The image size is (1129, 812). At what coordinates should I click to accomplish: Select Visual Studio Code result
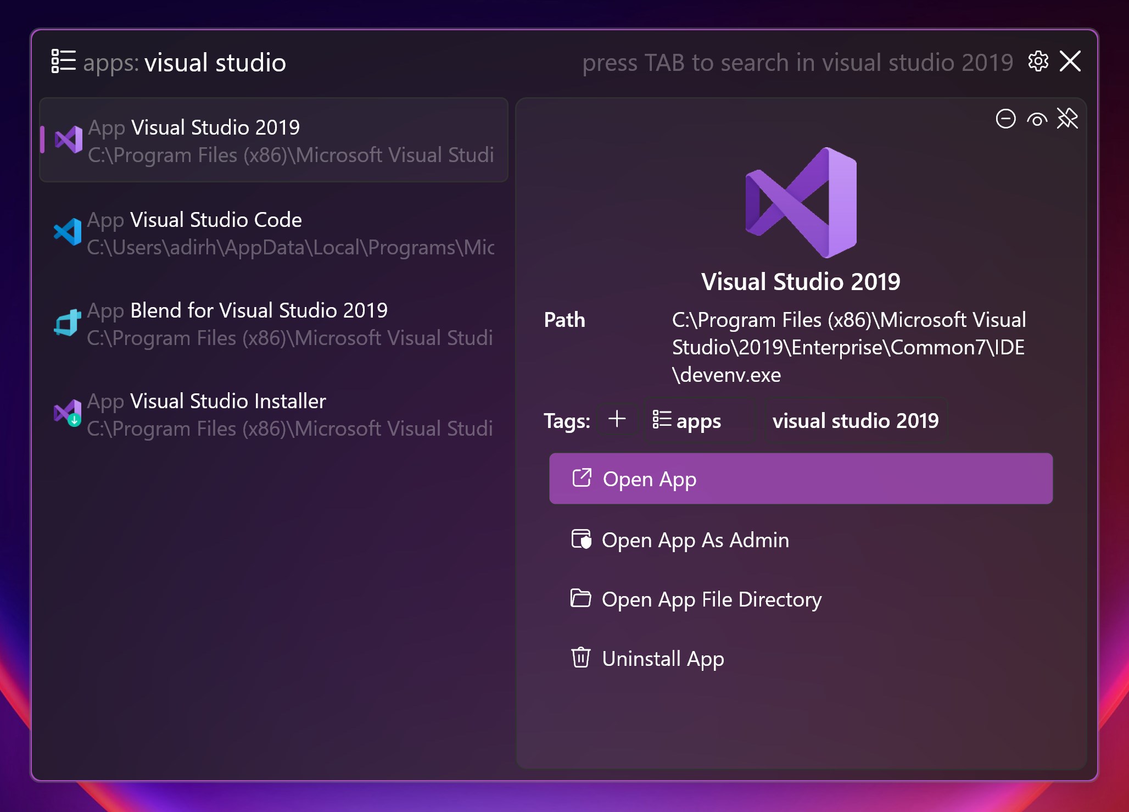pyautogui.click(x=273, y=233)
